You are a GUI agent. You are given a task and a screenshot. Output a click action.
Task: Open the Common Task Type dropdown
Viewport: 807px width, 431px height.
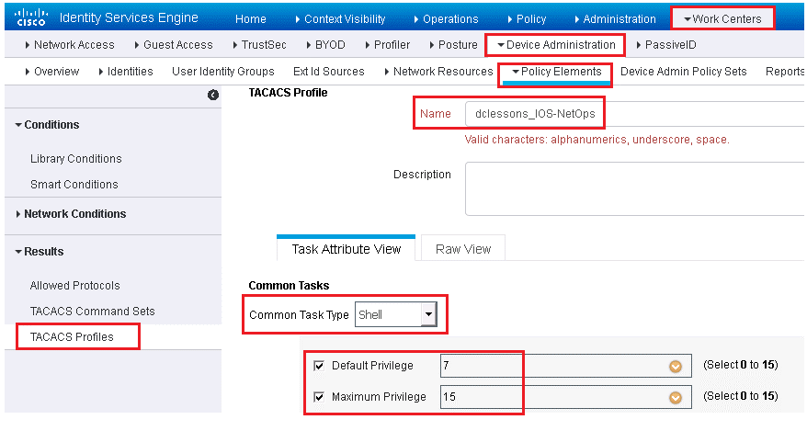coord(396,314)
